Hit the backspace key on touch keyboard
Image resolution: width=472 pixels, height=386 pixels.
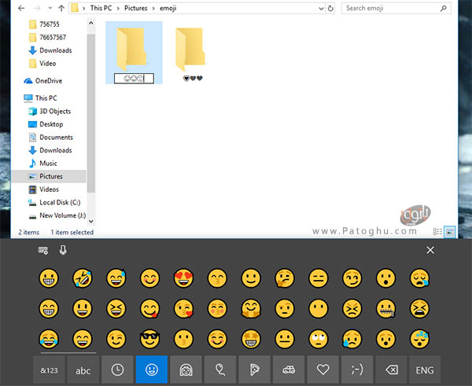coord(392,369)
